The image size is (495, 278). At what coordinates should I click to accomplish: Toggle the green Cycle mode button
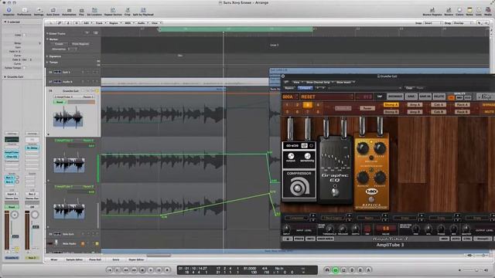pyautogui.click(x=335, y=270)
